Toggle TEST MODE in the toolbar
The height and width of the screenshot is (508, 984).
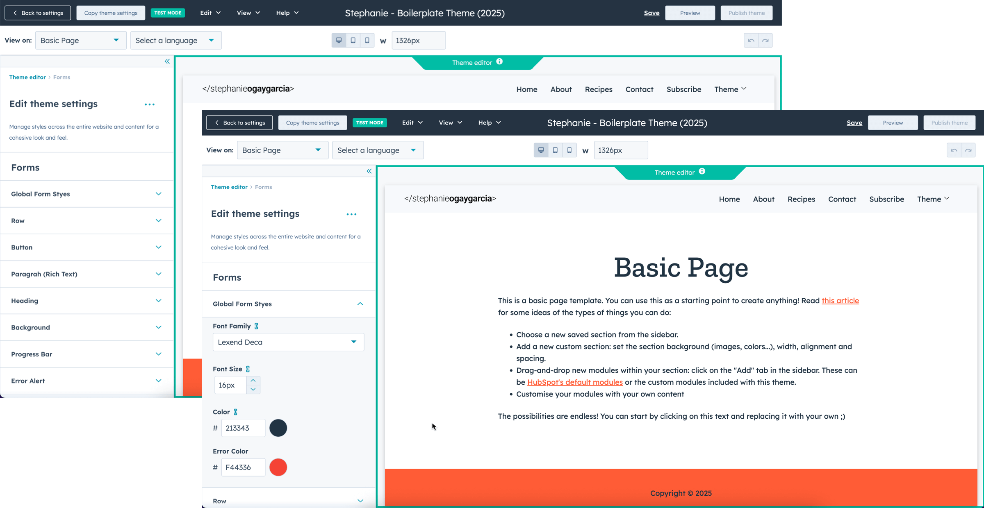tap(370, 122)
